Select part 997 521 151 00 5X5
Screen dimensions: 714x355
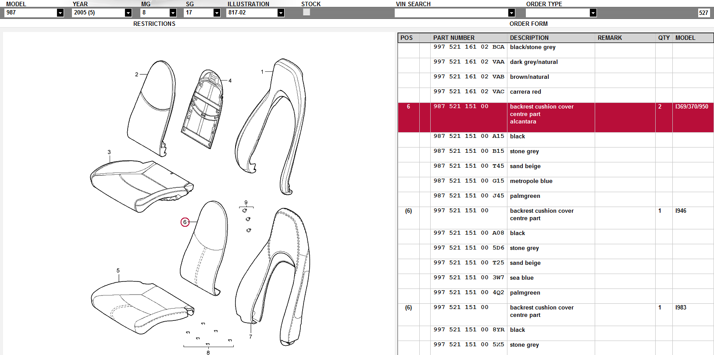click(x=469, y=344)
